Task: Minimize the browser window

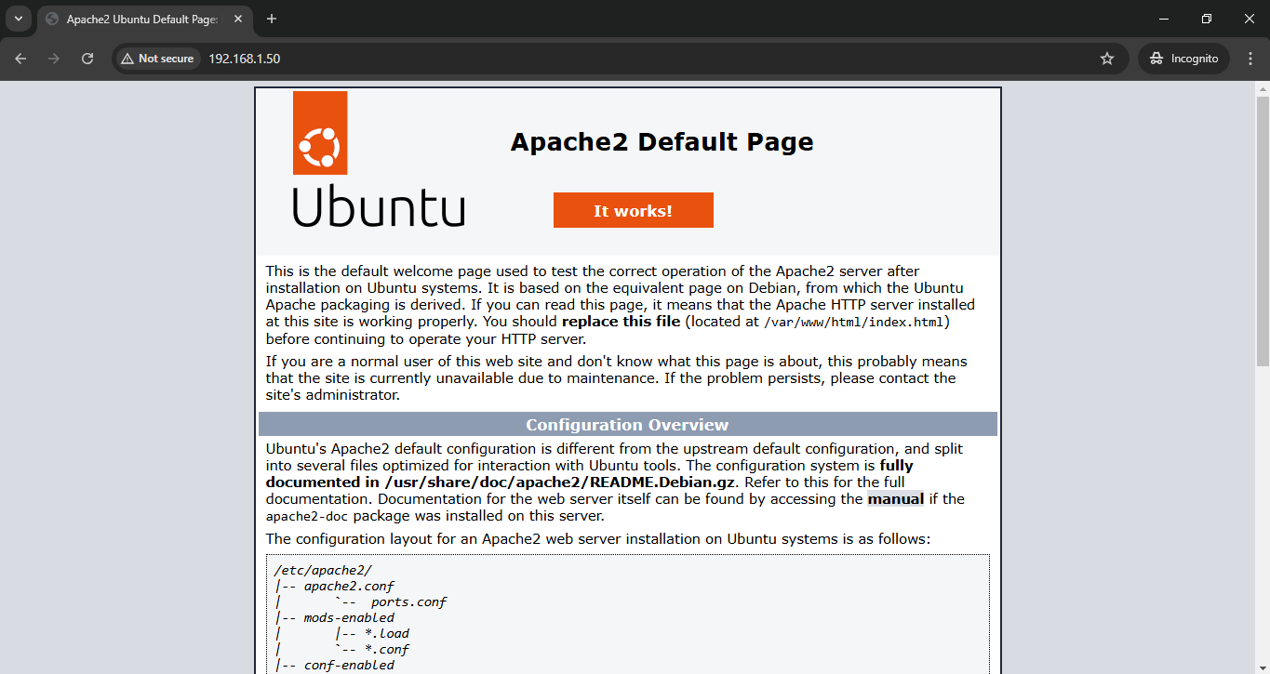Action: point(1163,19)
